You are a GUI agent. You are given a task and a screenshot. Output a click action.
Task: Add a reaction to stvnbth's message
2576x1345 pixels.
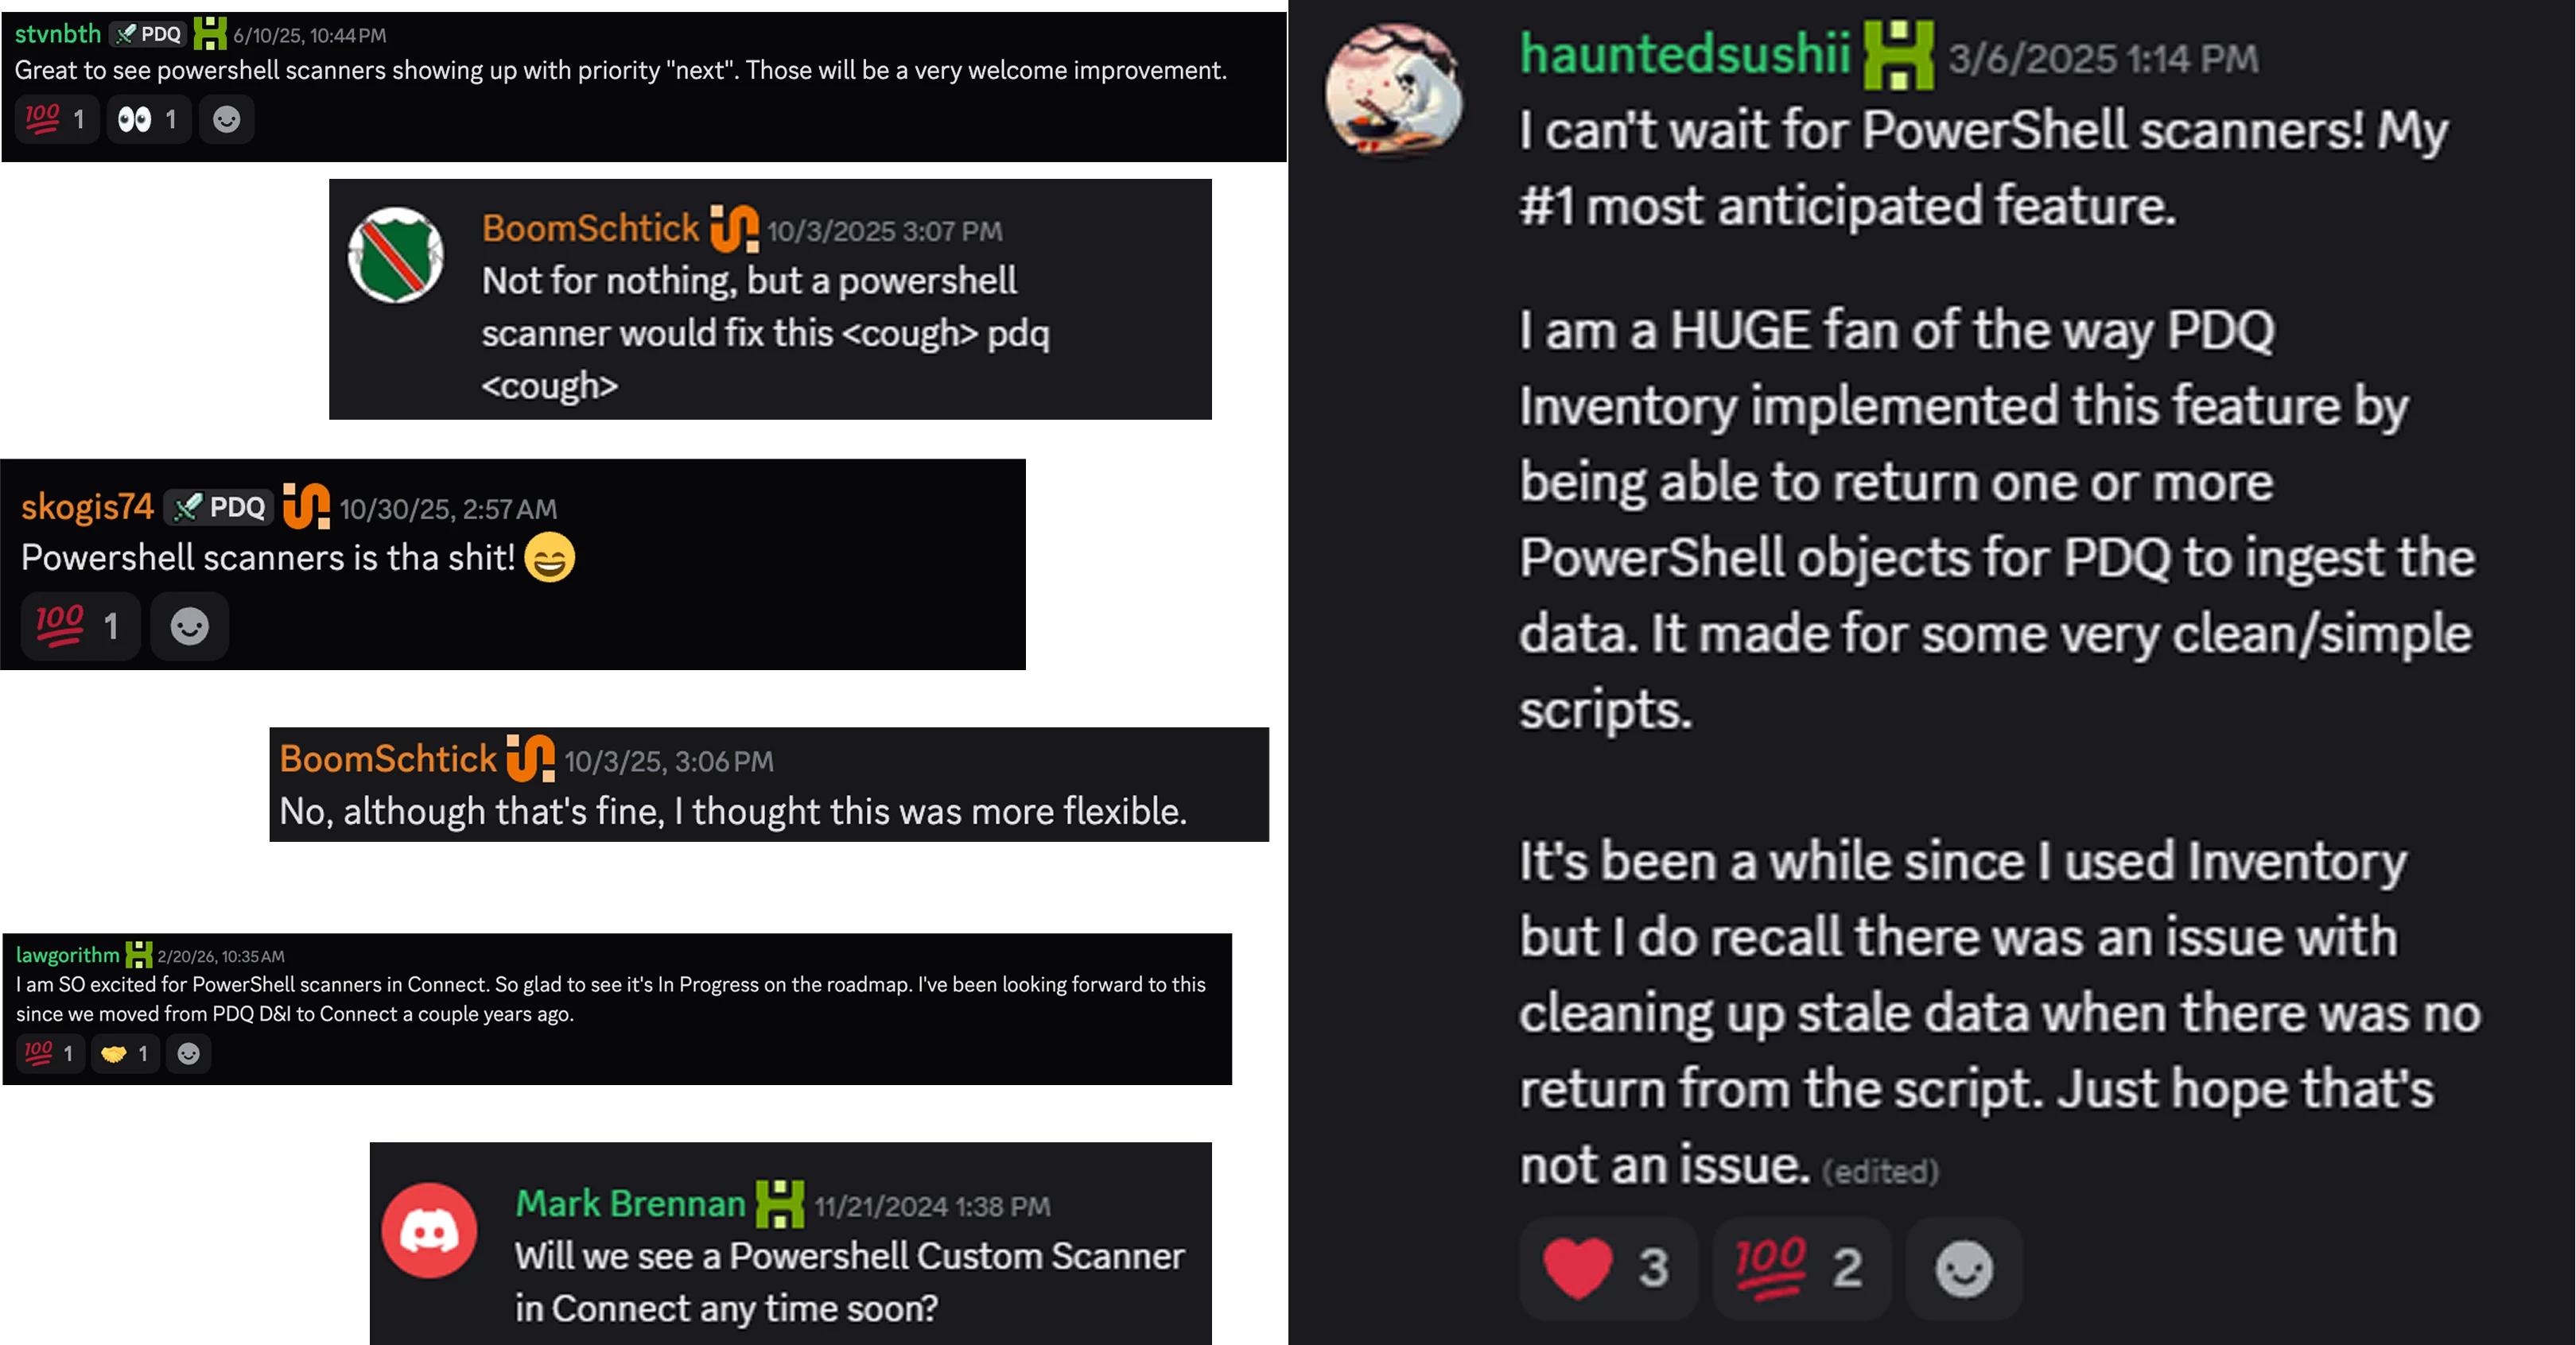pos(227,120)
